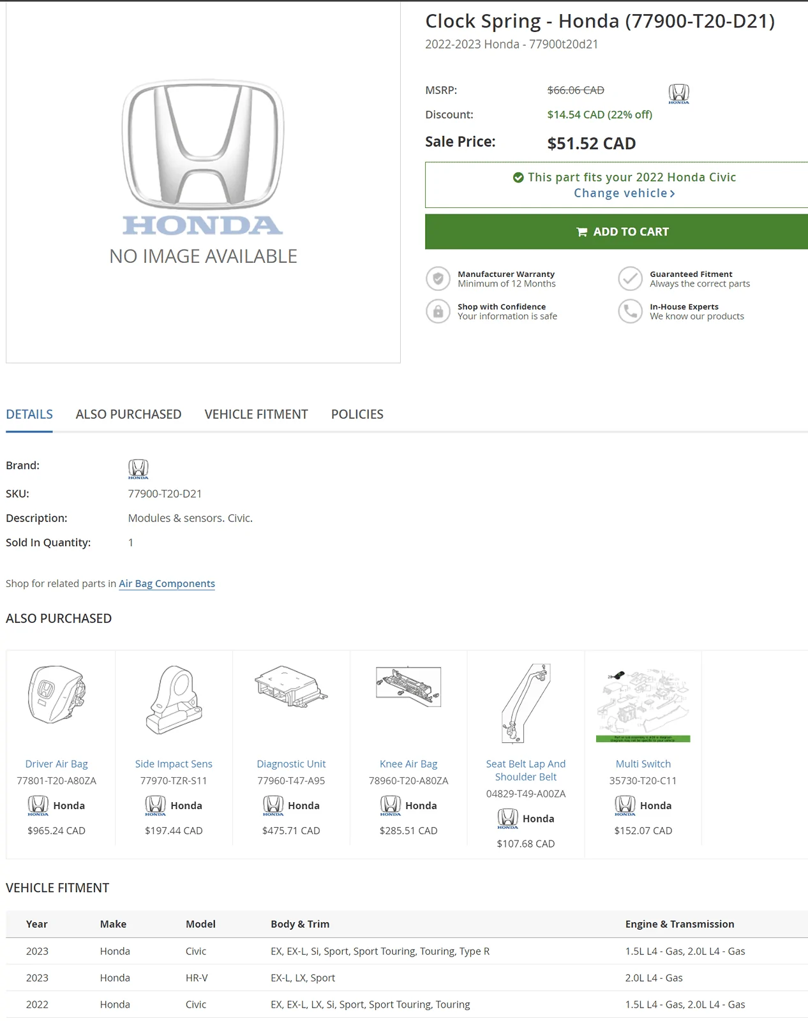Click the Shop with Confidence lock icon

[438, 311]
